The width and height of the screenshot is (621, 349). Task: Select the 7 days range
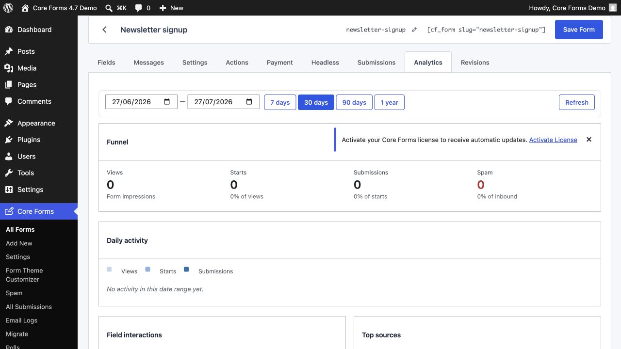(x=280, y=102)
